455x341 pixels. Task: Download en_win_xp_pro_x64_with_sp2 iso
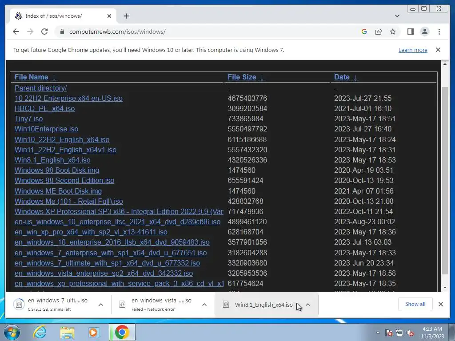[x=91, y=232]
